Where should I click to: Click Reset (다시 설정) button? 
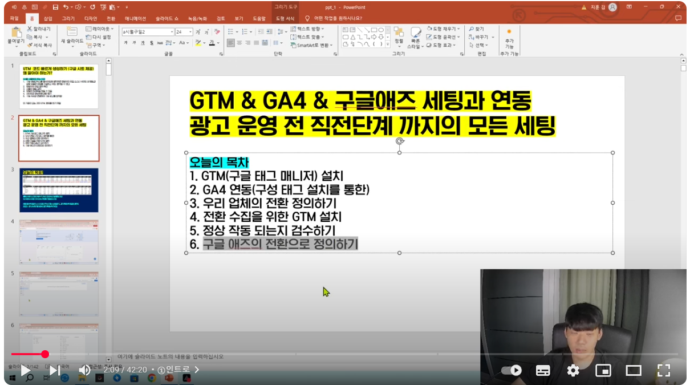pos(99,37)
